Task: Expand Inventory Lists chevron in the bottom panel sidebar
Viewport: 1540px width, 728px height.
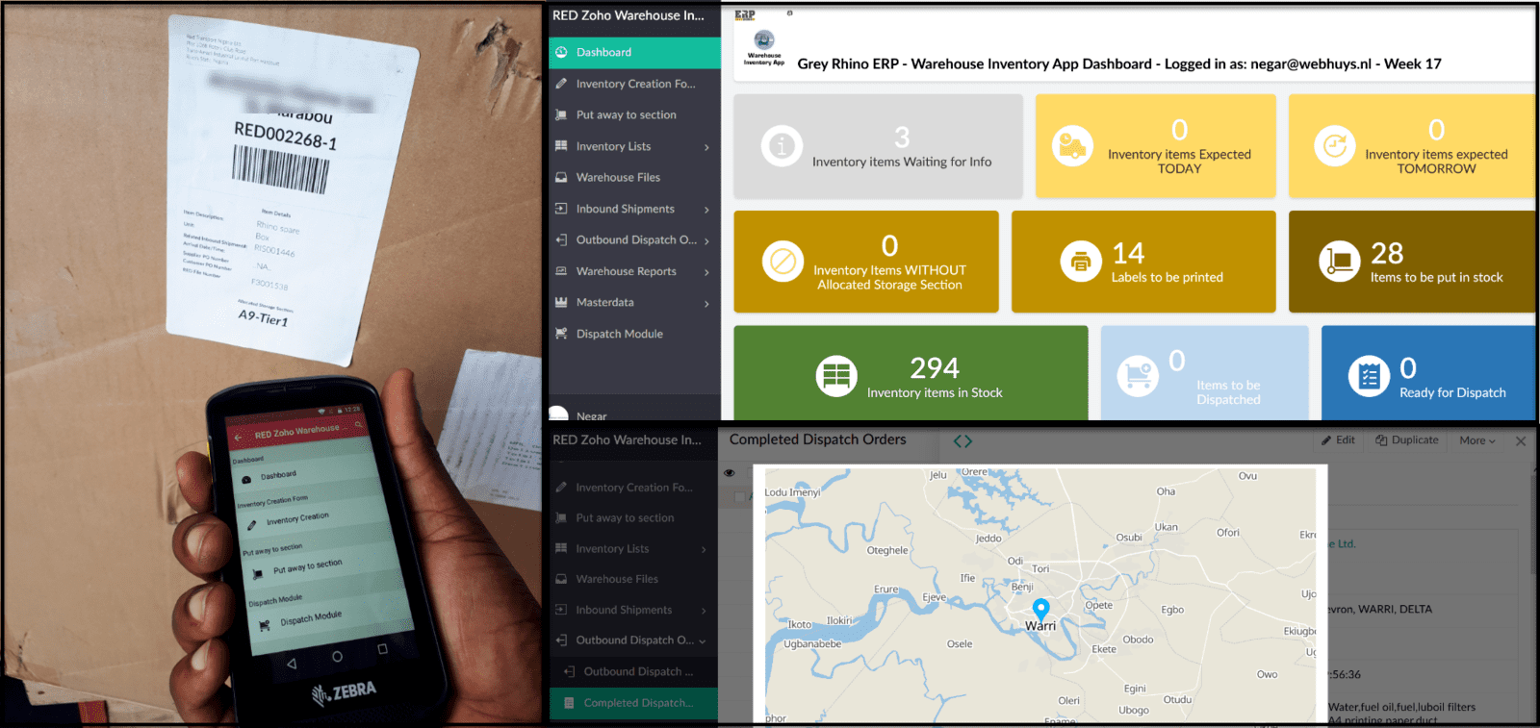Action: [704, 549]
